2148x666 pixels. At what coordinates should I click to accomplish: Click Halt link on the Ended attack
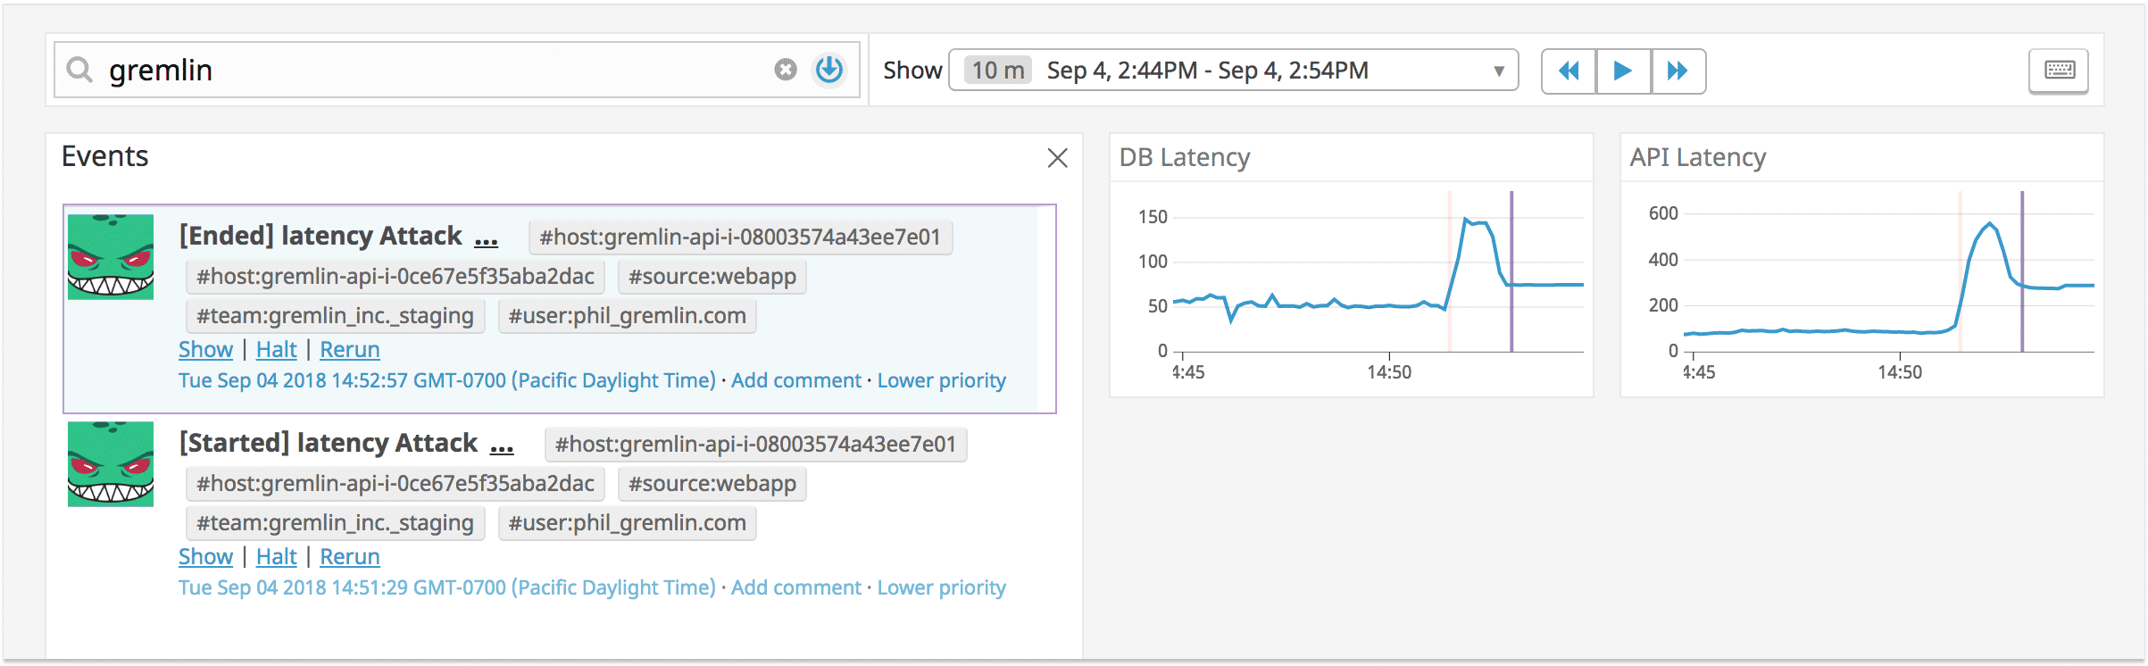click(x=276, y=349)
